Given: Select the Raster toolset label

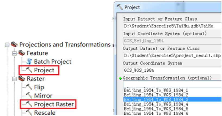Looking at the screenshot, I should point(36,79).
